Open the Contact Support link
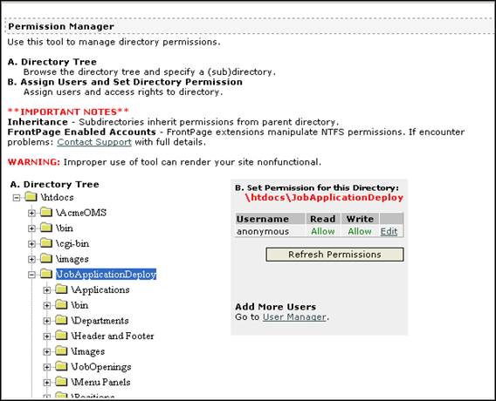 (94, 142)
